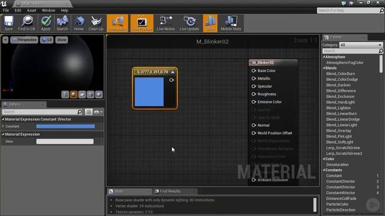The image size is (385, 216).
Task: Click the Details panel search field
Action: (40, 112)
